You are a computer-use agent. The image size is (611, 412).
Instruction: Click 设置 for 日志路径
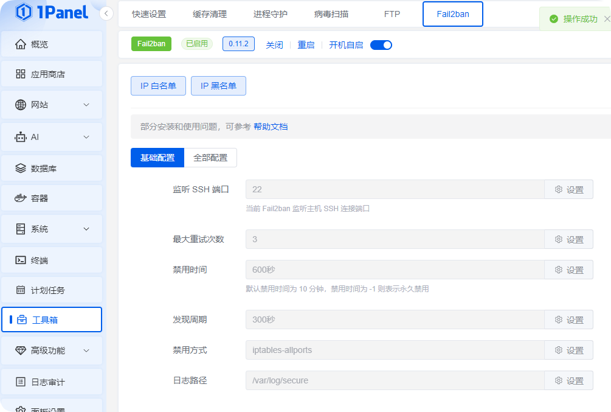(x=569, y=380)
